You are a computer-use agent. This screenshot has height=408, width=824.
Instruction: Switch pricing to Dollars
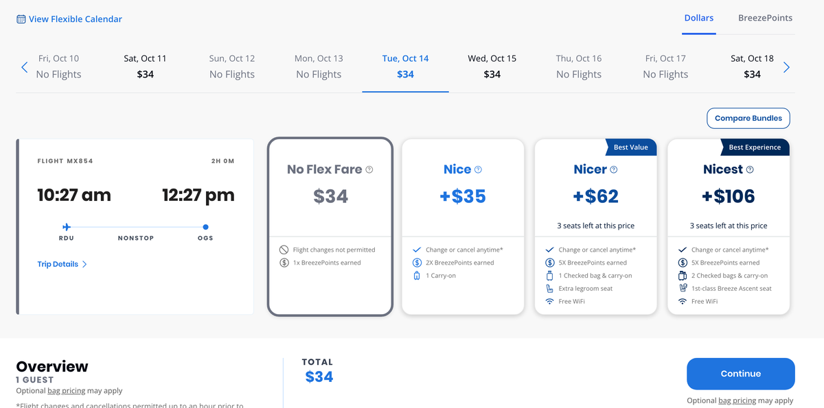click(699, 18)
